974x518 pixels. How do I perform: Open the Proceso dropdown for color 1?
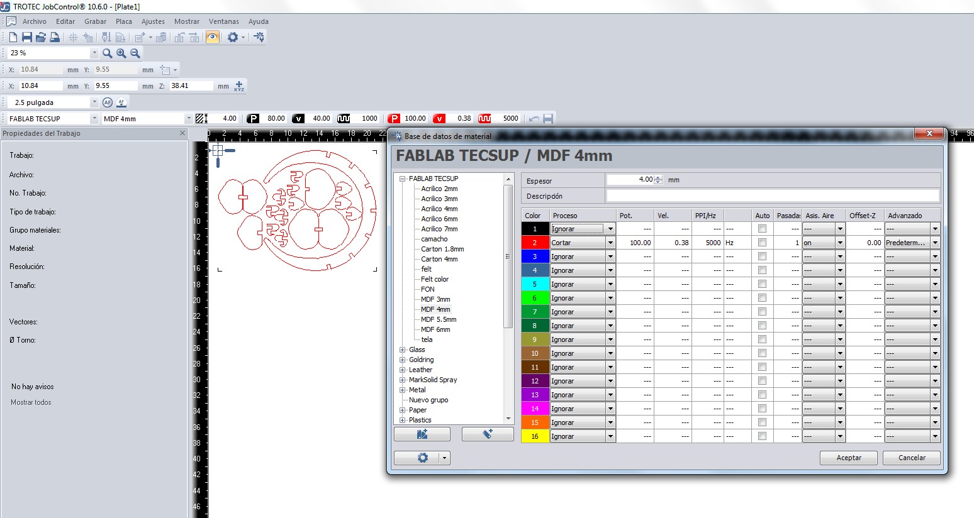click(x=610, y=229)
